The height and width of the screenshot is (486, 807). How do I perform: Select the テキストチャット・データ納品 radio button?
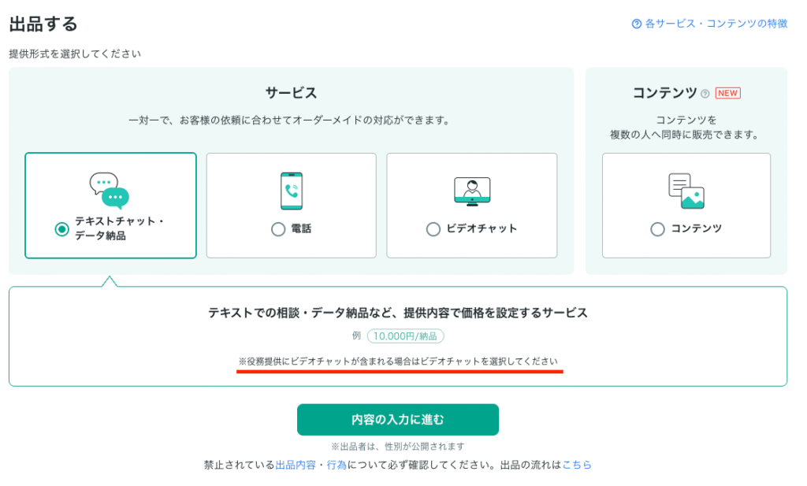click(x=61, y=229)
